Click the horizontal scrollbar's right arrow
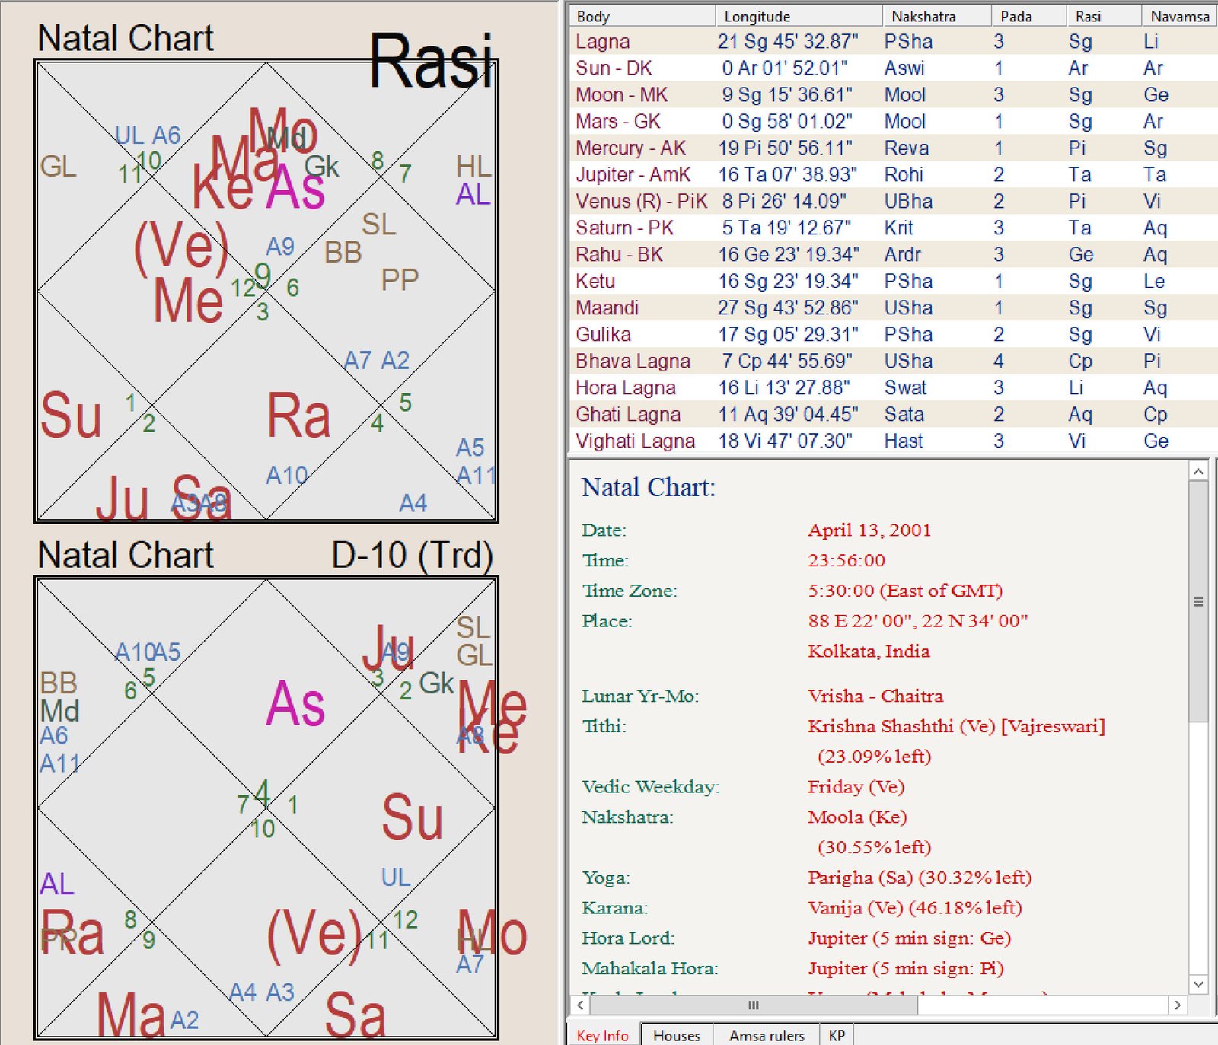 pyautogui.click(x=1178, y=1005)
